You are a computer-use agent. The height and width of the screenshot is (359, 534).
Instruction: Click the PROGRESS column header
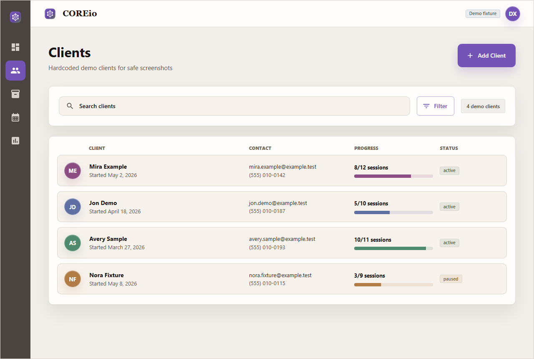click(366, 148)
